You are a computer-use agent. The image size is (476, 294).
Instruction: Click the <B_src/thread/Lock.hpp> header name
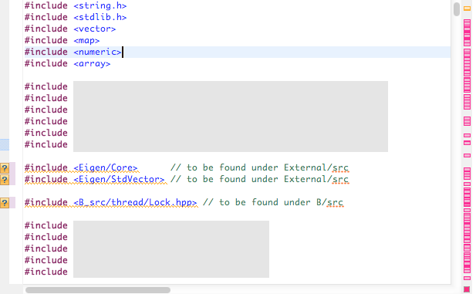(135, 202)
